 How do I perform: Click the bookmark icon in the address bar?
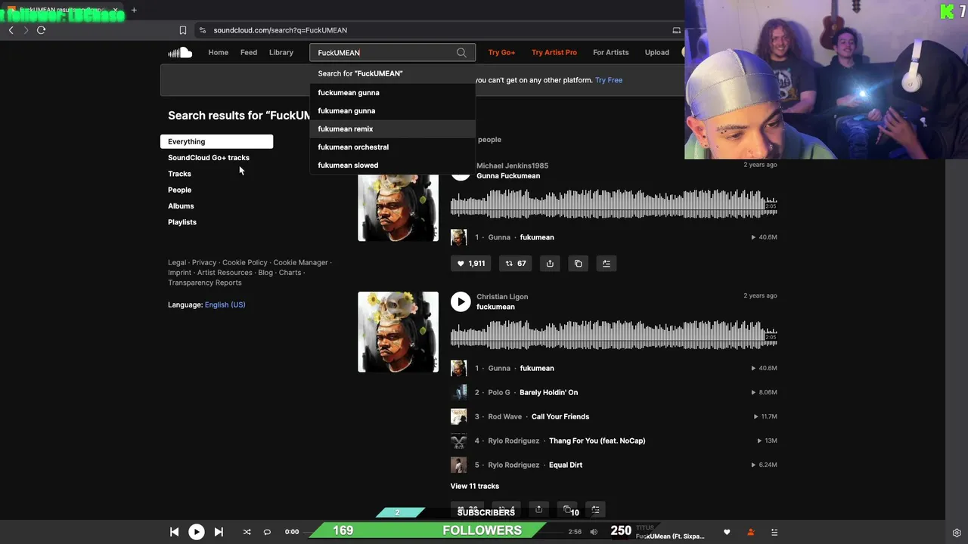(182, 30)
